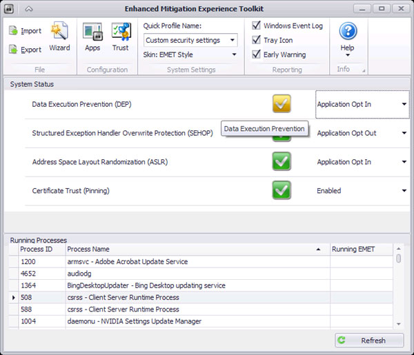
Task: Click the System Status section header
Action: 32,84
